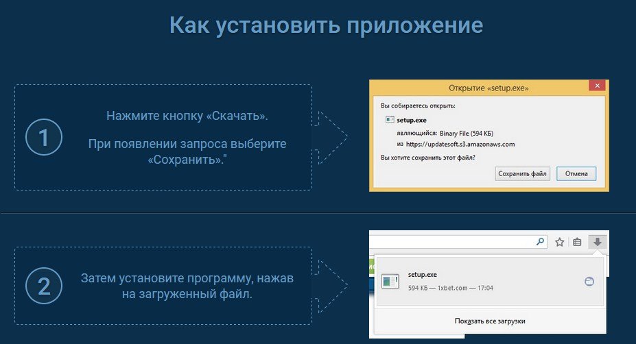
Task: Click Показать все загрузки link
Action: [x=490, y=321]
